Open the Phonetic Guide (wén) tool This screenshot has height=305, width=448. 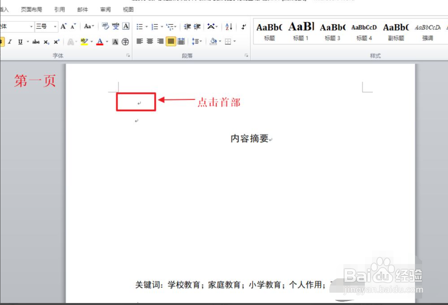(115, 26)
